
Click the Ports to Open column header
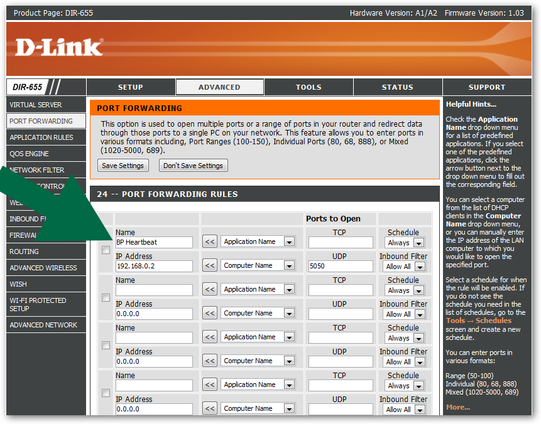(x=333, y=219)
